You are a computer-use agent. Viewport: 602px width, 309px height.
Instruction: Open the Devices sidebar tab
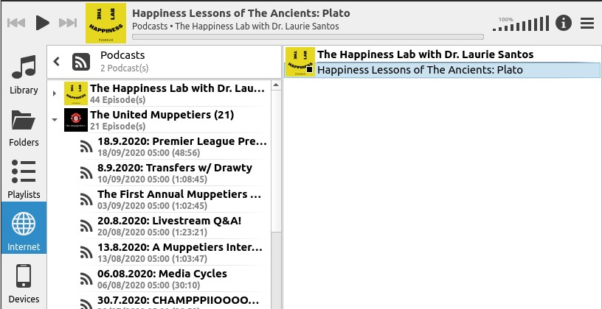[24, 284]
